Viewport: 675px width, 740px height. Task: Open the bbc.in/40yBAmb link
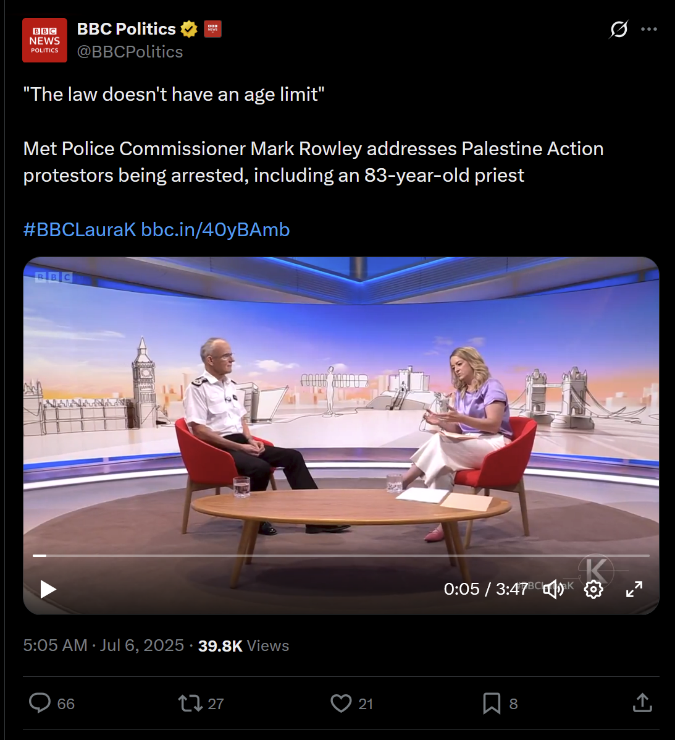pyautogui.click(x=216, y=230)
